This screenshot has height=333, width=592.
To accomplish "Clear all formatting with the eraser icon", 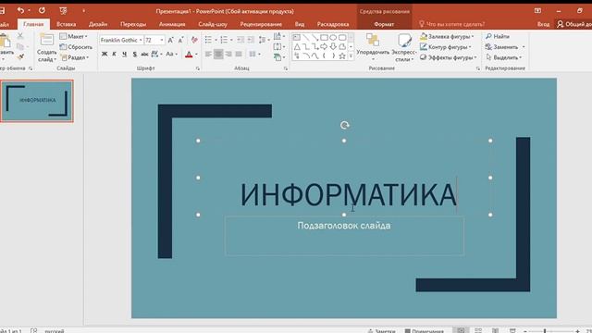I will (194, 40).
